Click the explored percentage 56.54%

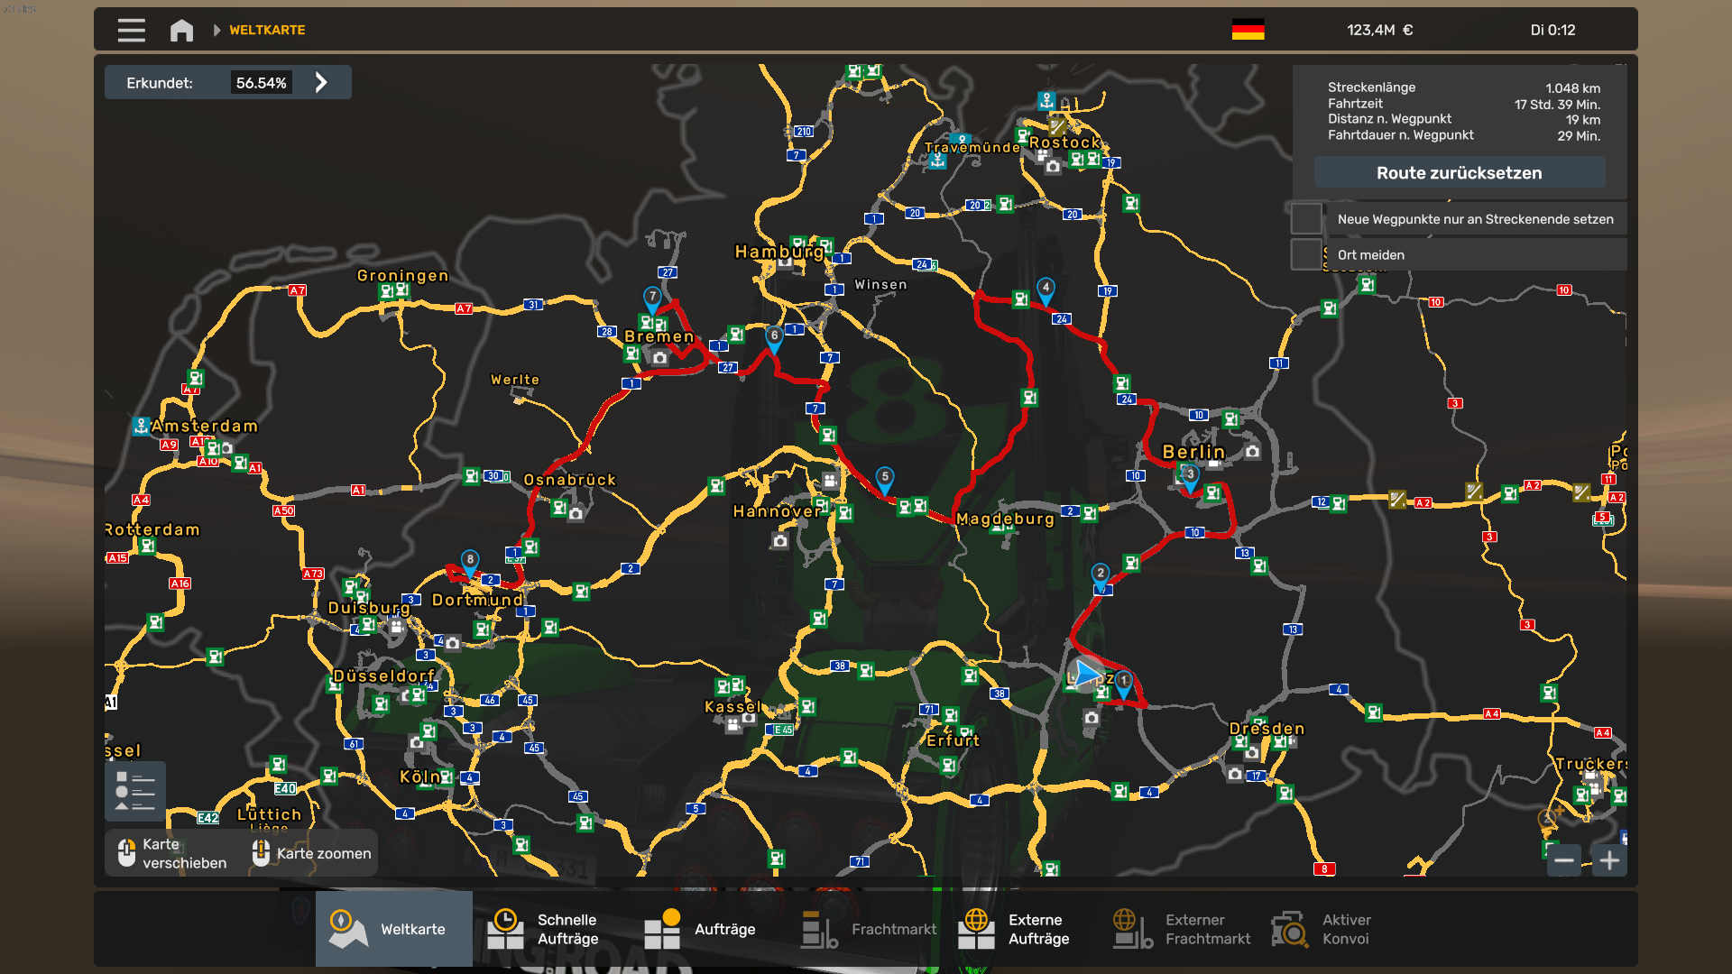[x=262, y=83]
